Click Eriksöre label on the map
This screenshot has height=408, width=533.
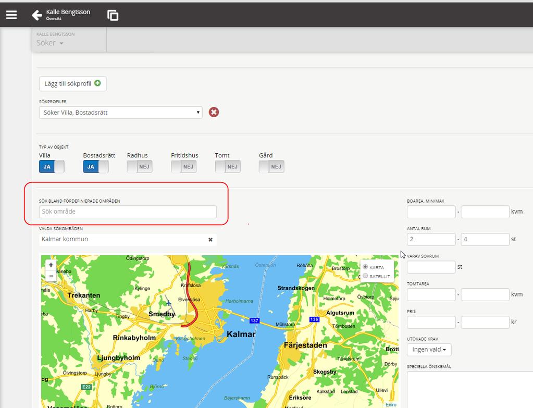(x=300, y=398)
